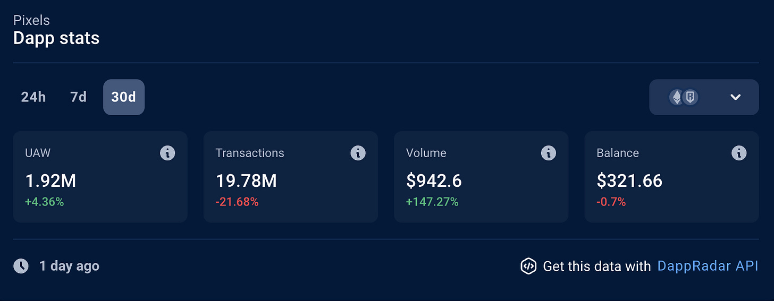Click the '1 day ago' timestamp
The height and width of the screenshot is (301, 774).
(x=69, y=266)
